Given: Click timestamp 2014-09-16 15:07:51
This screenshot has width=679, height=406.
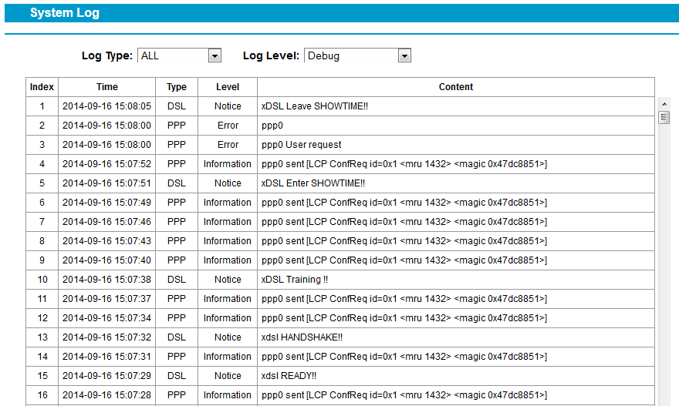Looking at the screenshot, I should [x=107, y=183].
